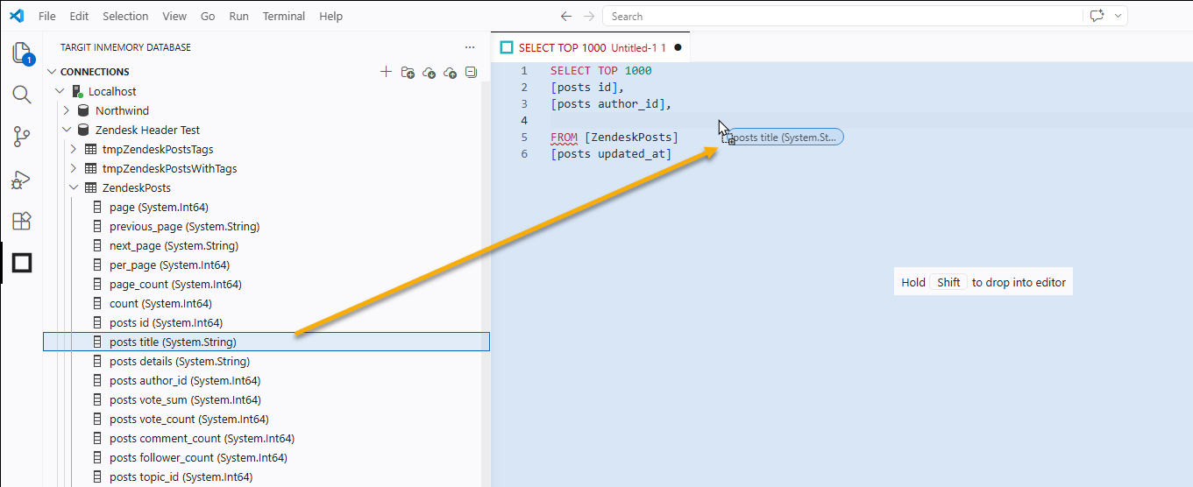Expand the Northwind database node

click(x=67, y=110)
